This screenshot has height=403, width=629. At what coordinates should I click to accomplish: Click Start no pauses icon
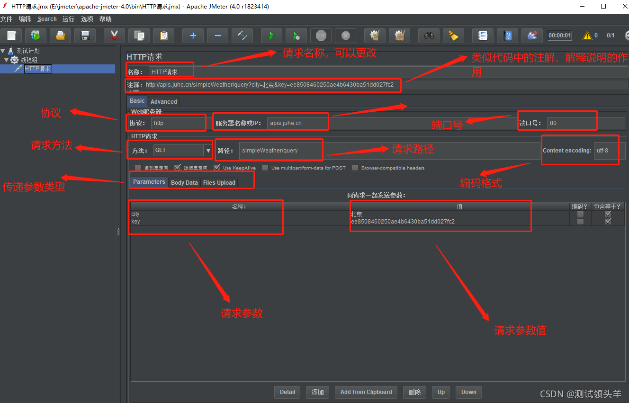tap(296, 36)
